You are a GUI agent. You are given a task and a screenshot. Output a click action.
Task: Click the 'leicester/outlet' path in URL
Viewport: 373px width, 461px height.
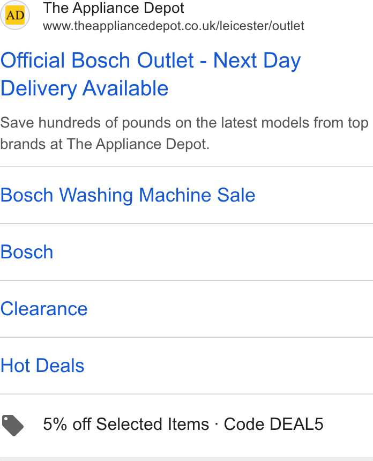(x=262, y=26)
